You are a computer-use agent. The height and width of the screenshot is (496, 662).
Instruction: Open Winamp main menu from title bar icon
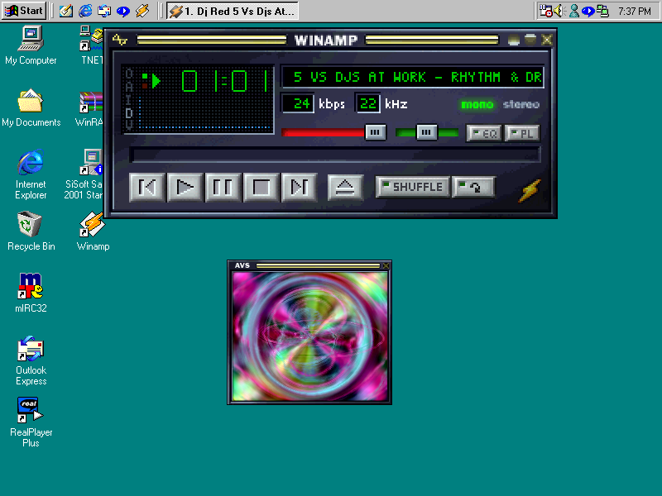click(x=121, y=40)
